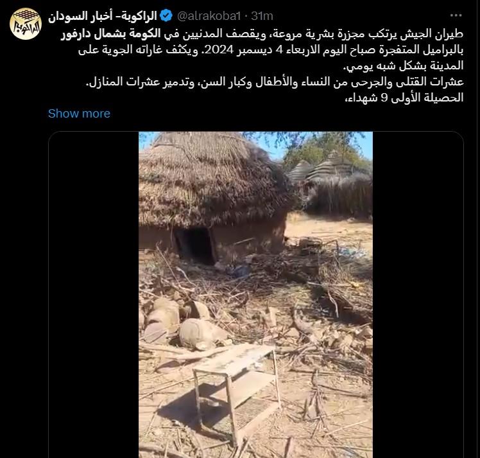Viewport: 480px width, 458px height.
Task: Open the three-dot more options menu
Action: [456, 15]
